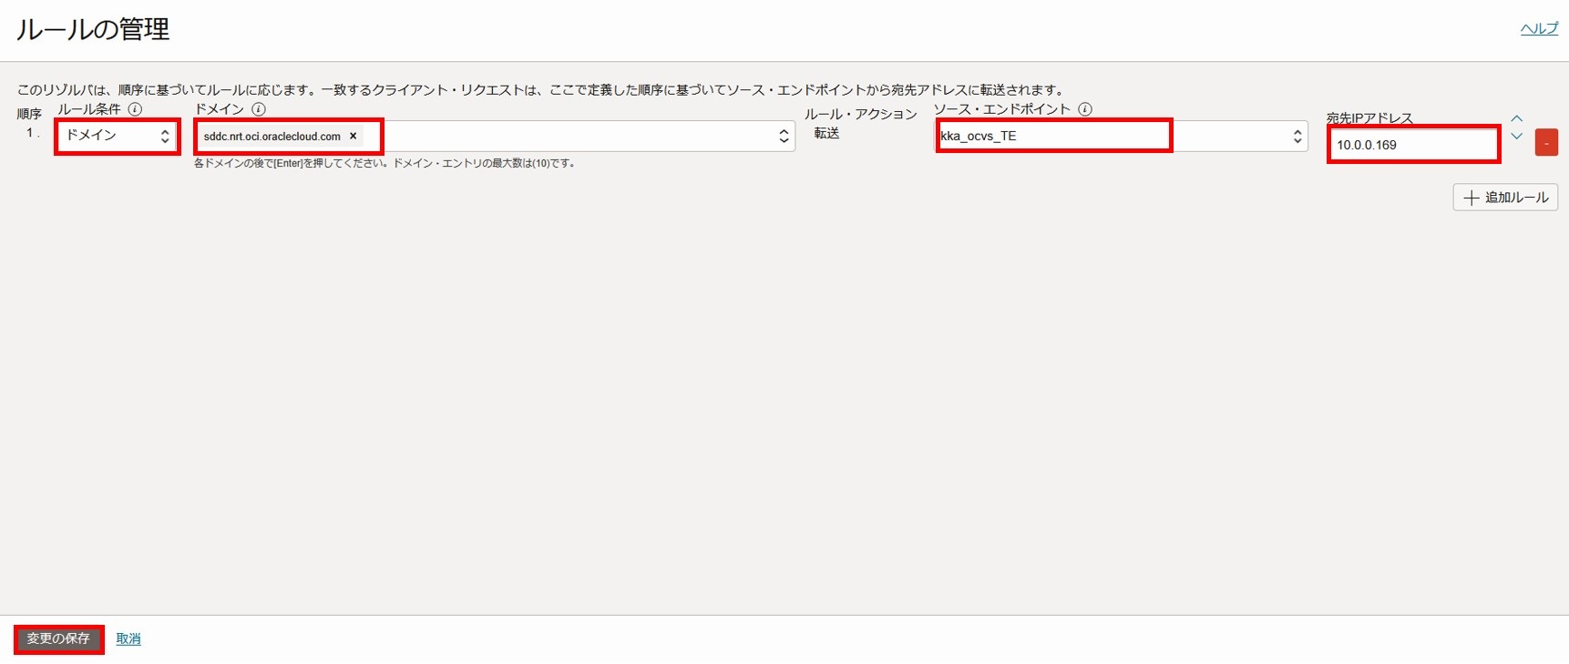Click the 宛先IPアドレス field with 10.0.0.169

(1412, 145)
